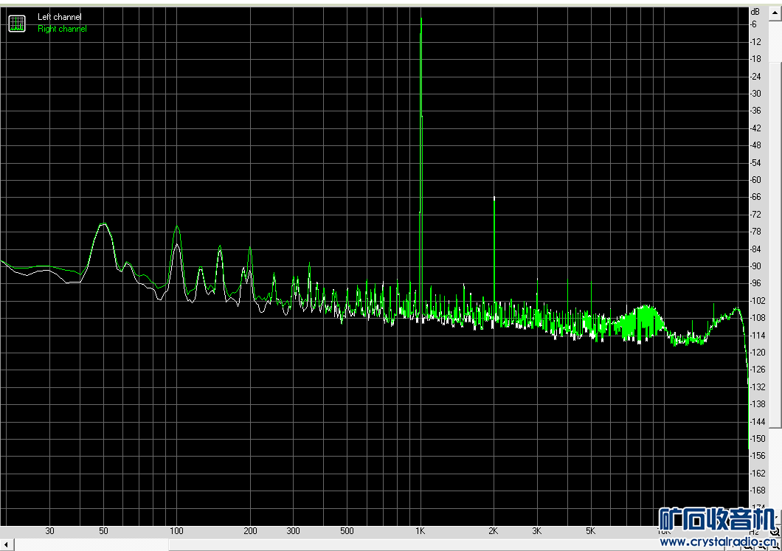Click the 1K label on frequency axis
The image size is (782, 551).
tap(421, 531)
